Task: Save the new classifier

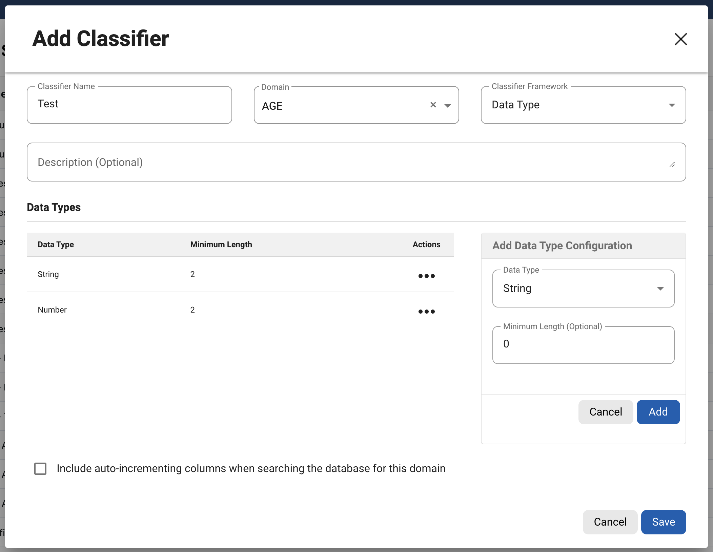Action: (x=663, y=522)
